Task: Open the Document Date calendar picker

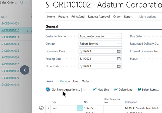Action: (119, 51)
